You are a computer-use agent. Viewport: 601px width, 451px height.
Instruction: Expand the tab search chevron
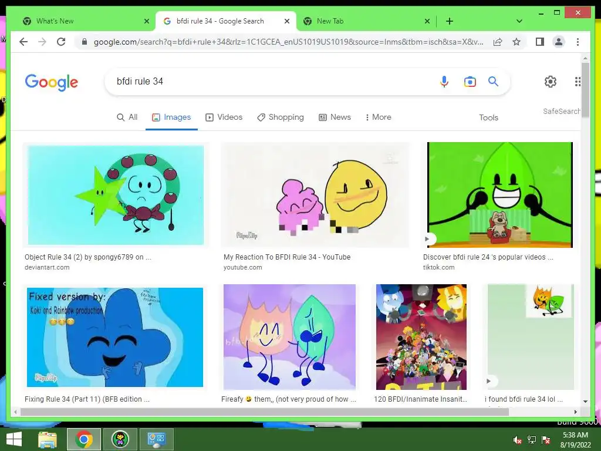519,21
